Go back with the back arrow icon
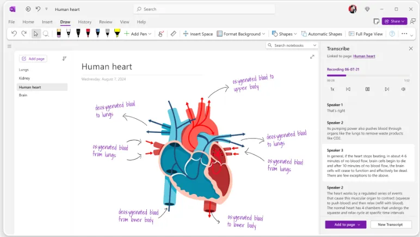This screenshot has height=237, width=420. tap(28, 9)
